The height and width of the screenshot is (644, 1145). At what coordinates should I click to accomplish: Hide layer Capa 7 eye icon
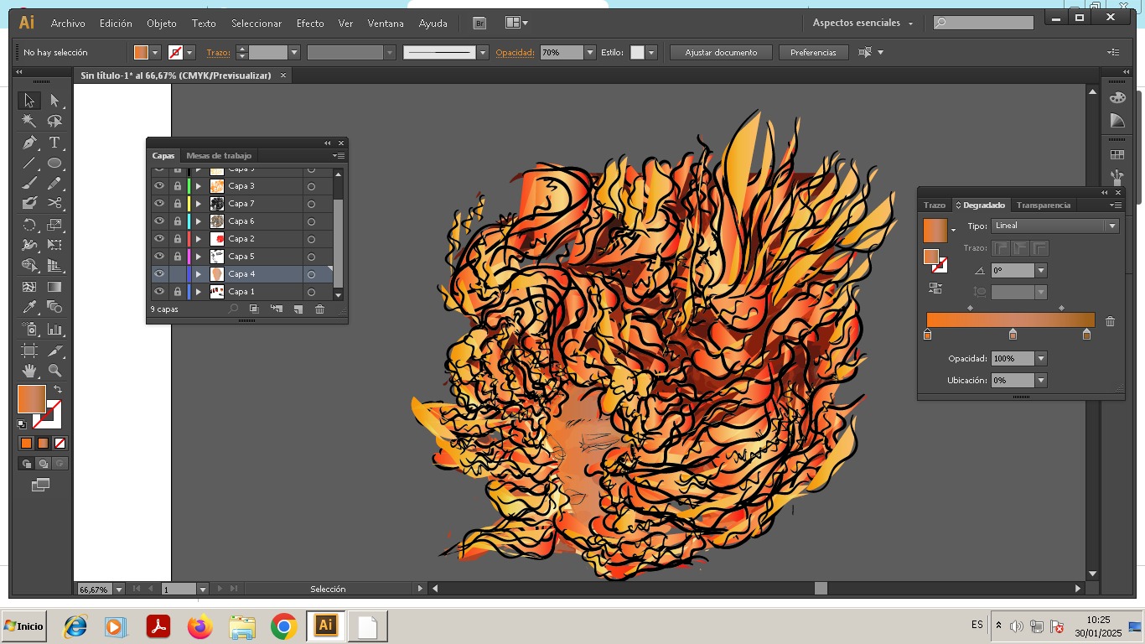tap(159, 204)
